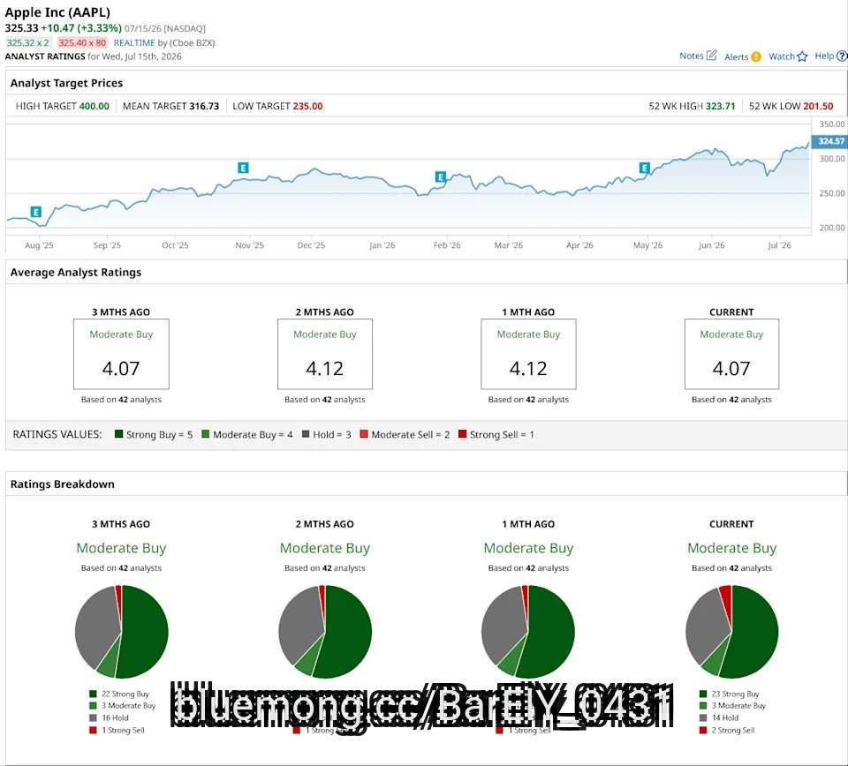Click the RATINGS VALUES label
848x766 pixels.
pyautogui.click(x=57, y=434)
